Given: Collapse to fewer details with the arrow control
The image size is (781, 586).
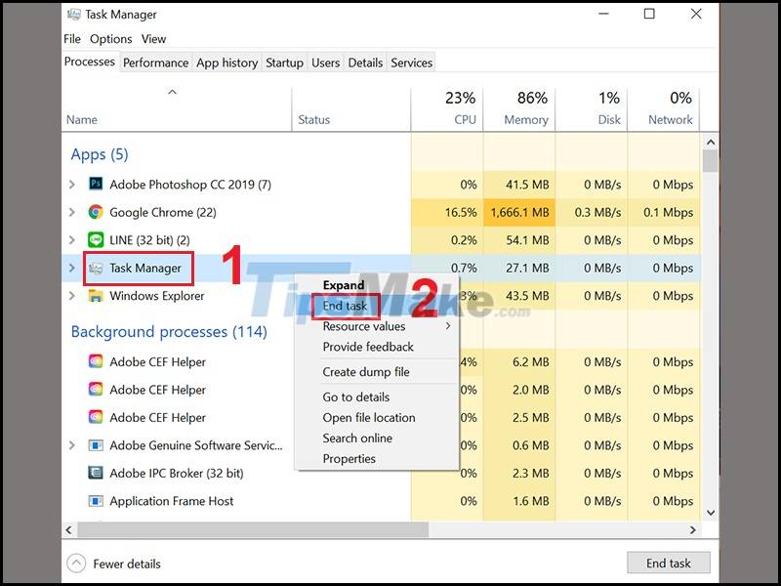Looking at the screenshot, I should click(x=79, y=563).
